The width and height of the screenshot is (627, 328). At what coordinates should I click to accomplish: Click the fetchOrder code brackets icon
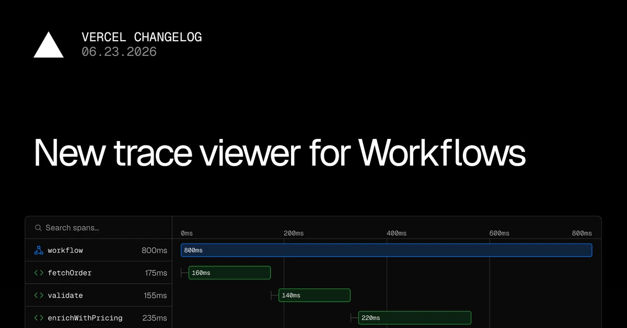coord(39,273)
